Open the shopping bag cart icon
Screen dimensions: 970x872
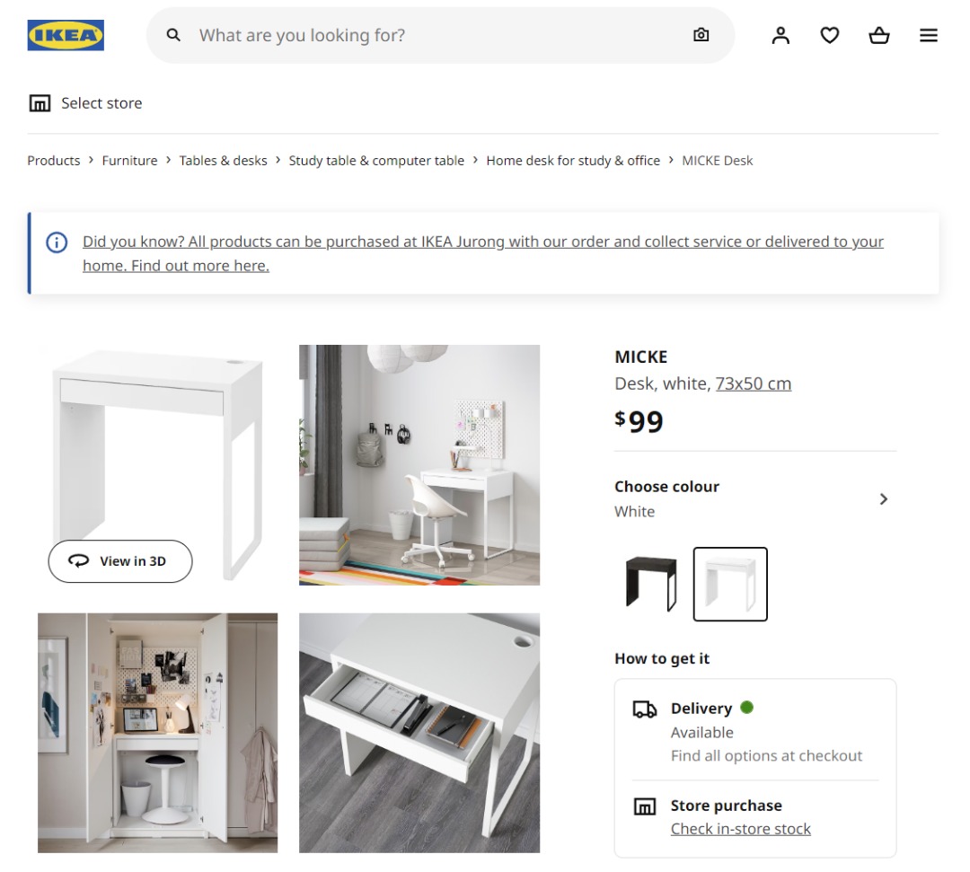point(878,35)
